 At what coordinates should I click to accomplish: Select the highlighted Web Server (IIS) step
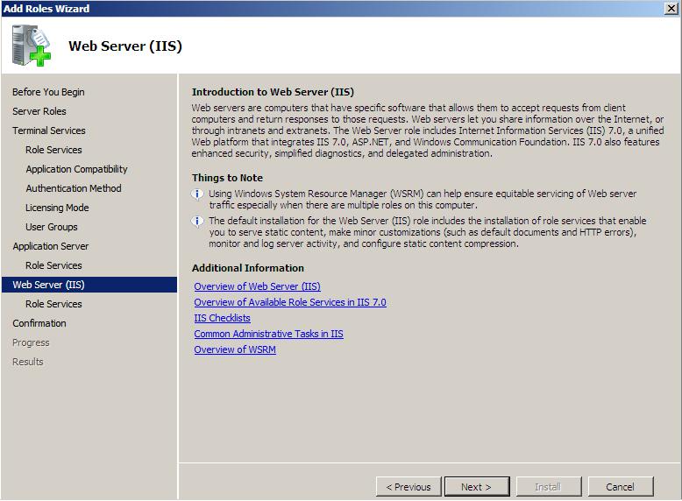coord(89,285)
